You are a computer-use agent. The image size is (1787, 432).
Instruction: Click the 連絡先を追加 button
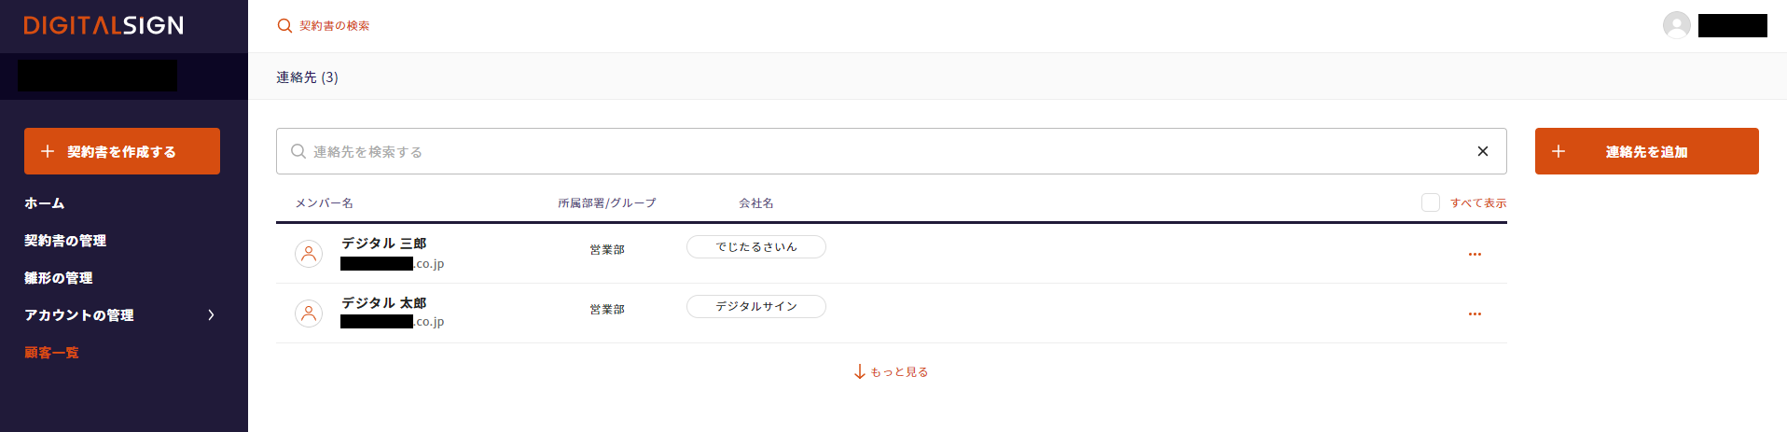[x=1646, y=151]
